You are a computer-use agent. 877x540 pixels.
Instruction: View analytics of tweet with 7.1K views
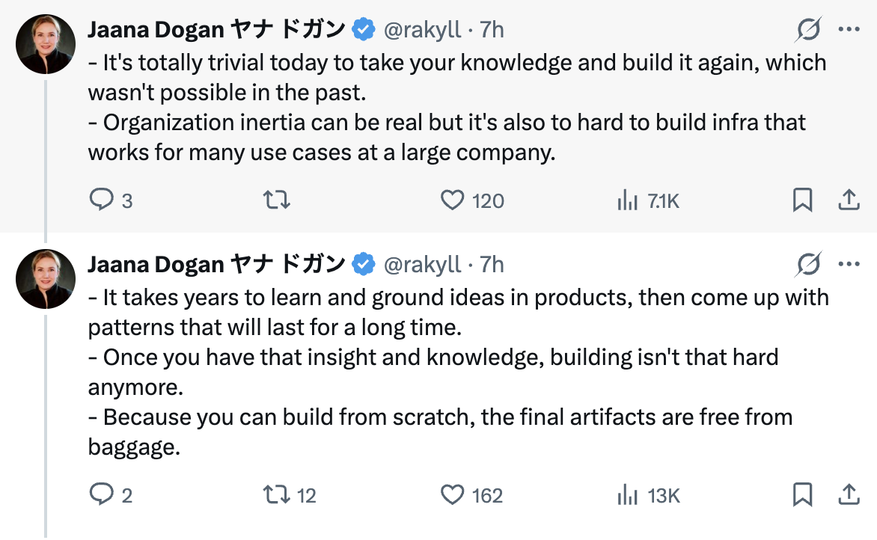(x=626, y=200)
